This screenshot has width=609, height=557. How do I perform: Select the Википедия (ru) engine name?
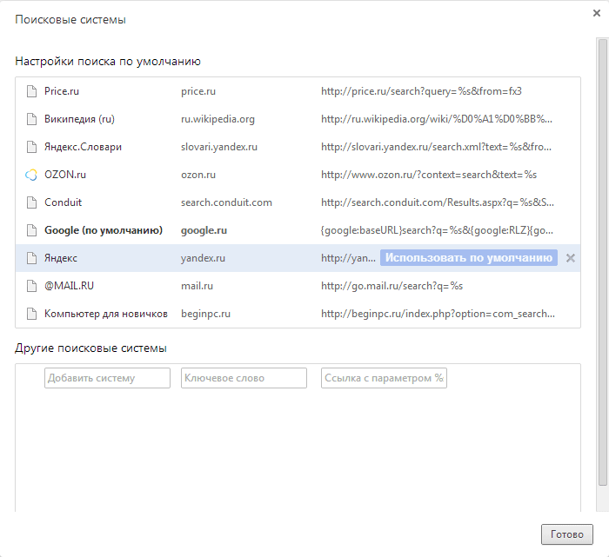coord(80,119)
